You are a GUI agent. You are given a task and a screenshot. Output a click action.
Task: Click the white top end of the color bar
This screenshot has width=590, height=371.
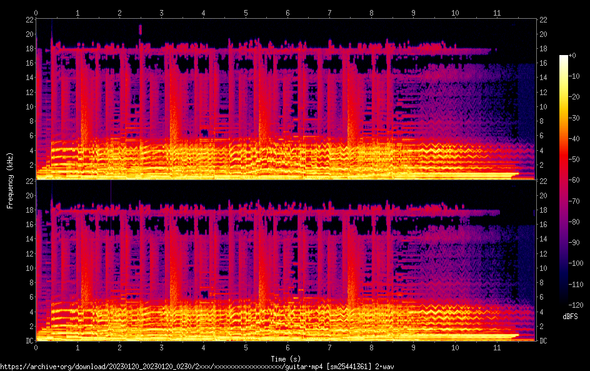564,58
